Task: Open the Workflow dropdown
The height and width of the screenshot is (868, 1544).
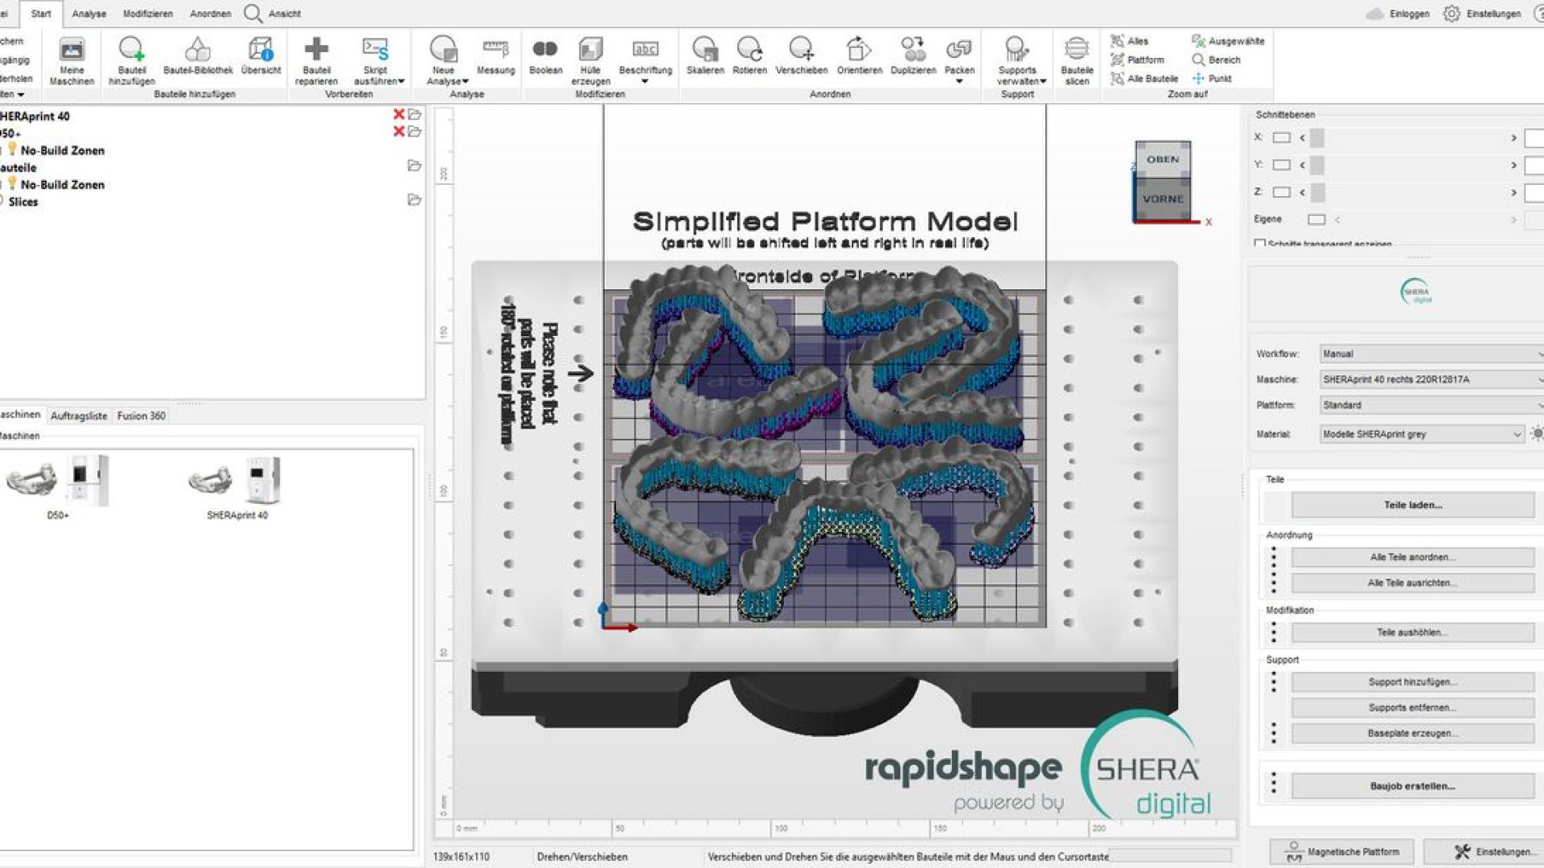Action: pos(1431,354)
